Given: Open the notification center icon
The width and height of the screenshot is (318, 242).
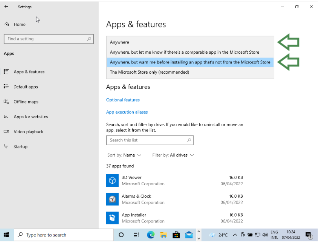Looking at the screenshot, I should coord(309,235).
